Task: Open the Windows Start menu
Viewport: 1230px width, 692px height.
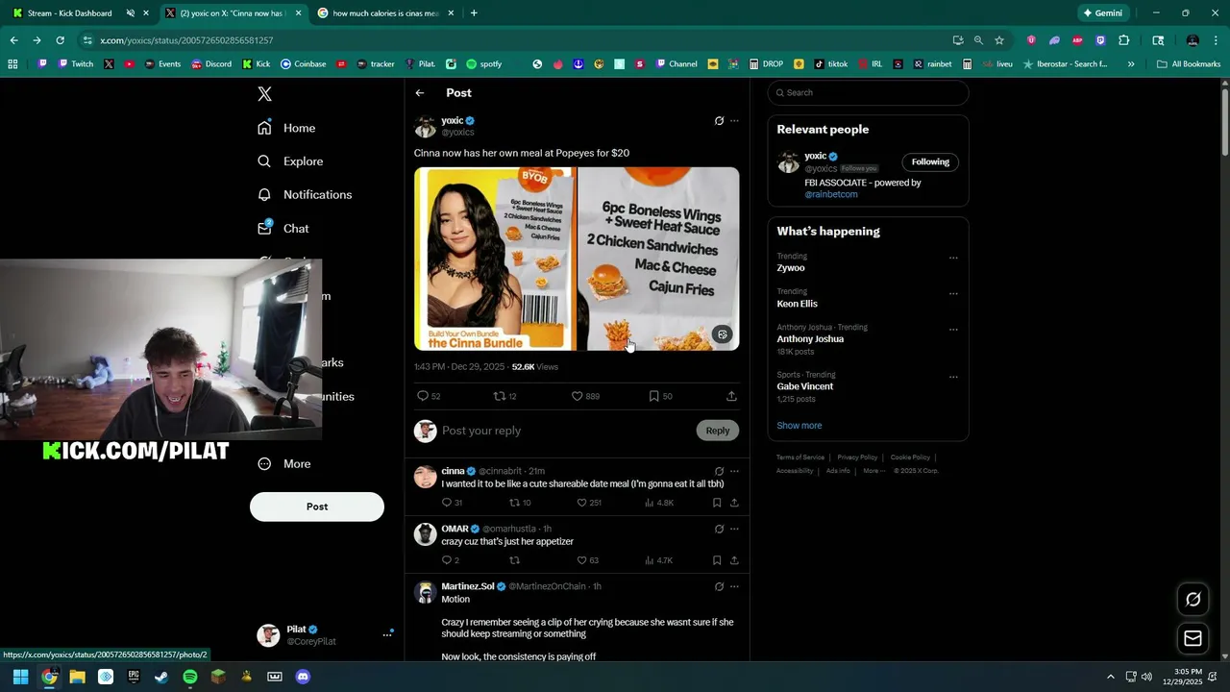Action: click(20, 677)
